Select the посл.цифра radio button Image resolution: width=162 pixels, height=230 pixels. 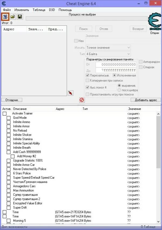click(x=119, y=90)
